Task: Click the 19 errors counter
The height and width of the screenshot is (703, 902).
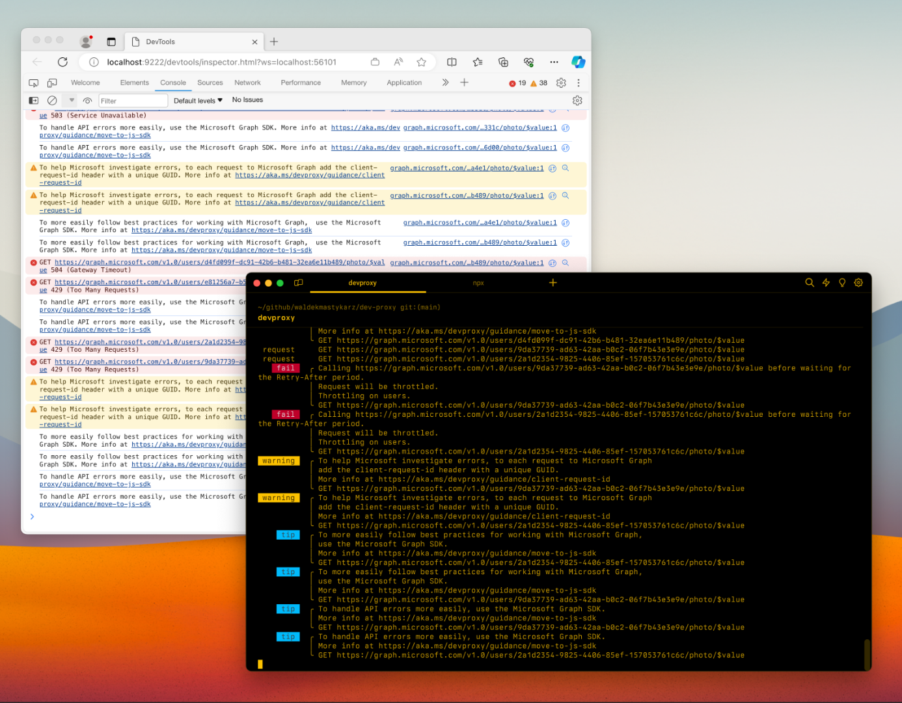Action: 517,83
